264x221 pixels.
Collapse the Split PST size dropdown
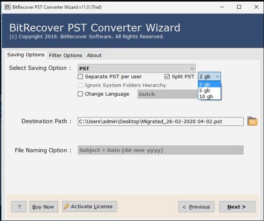[210, 77]
